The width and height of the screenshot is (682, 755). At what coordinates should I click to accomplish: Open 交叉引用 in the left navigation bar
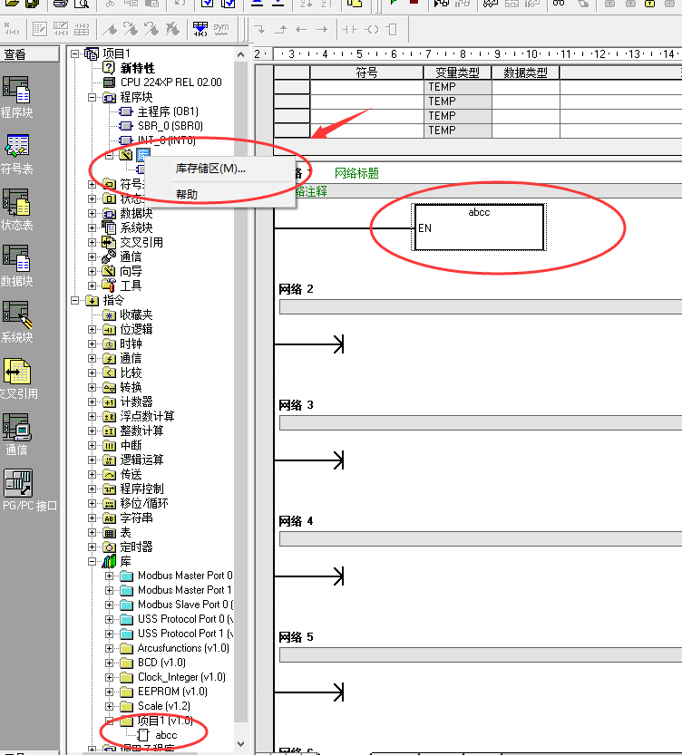(x=17, y=379)
